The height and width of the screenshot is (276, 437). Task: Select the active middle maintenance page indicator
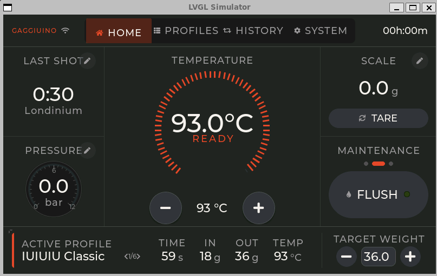point(379,164)
